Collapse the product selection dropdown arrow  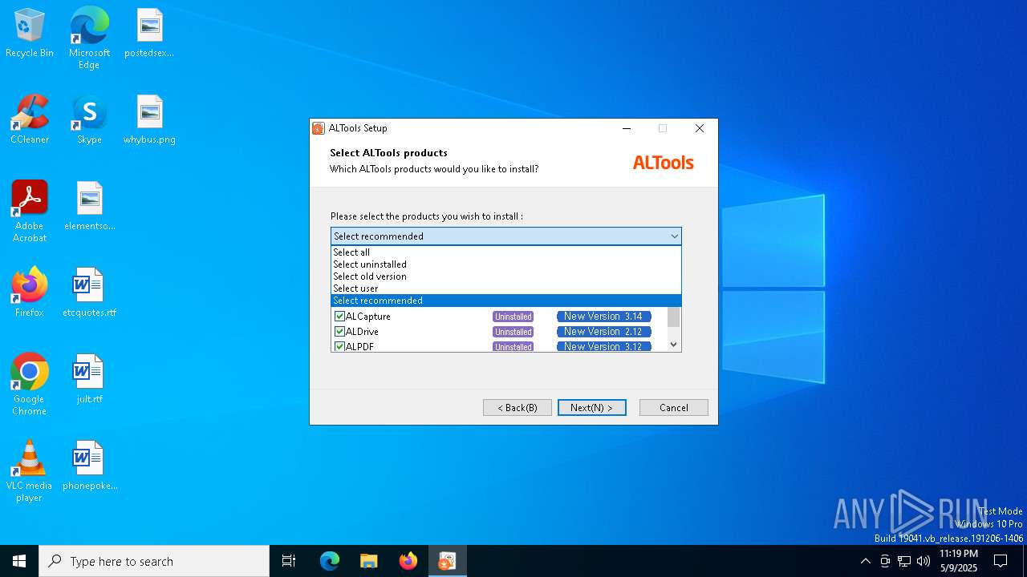tap(674, 236)
